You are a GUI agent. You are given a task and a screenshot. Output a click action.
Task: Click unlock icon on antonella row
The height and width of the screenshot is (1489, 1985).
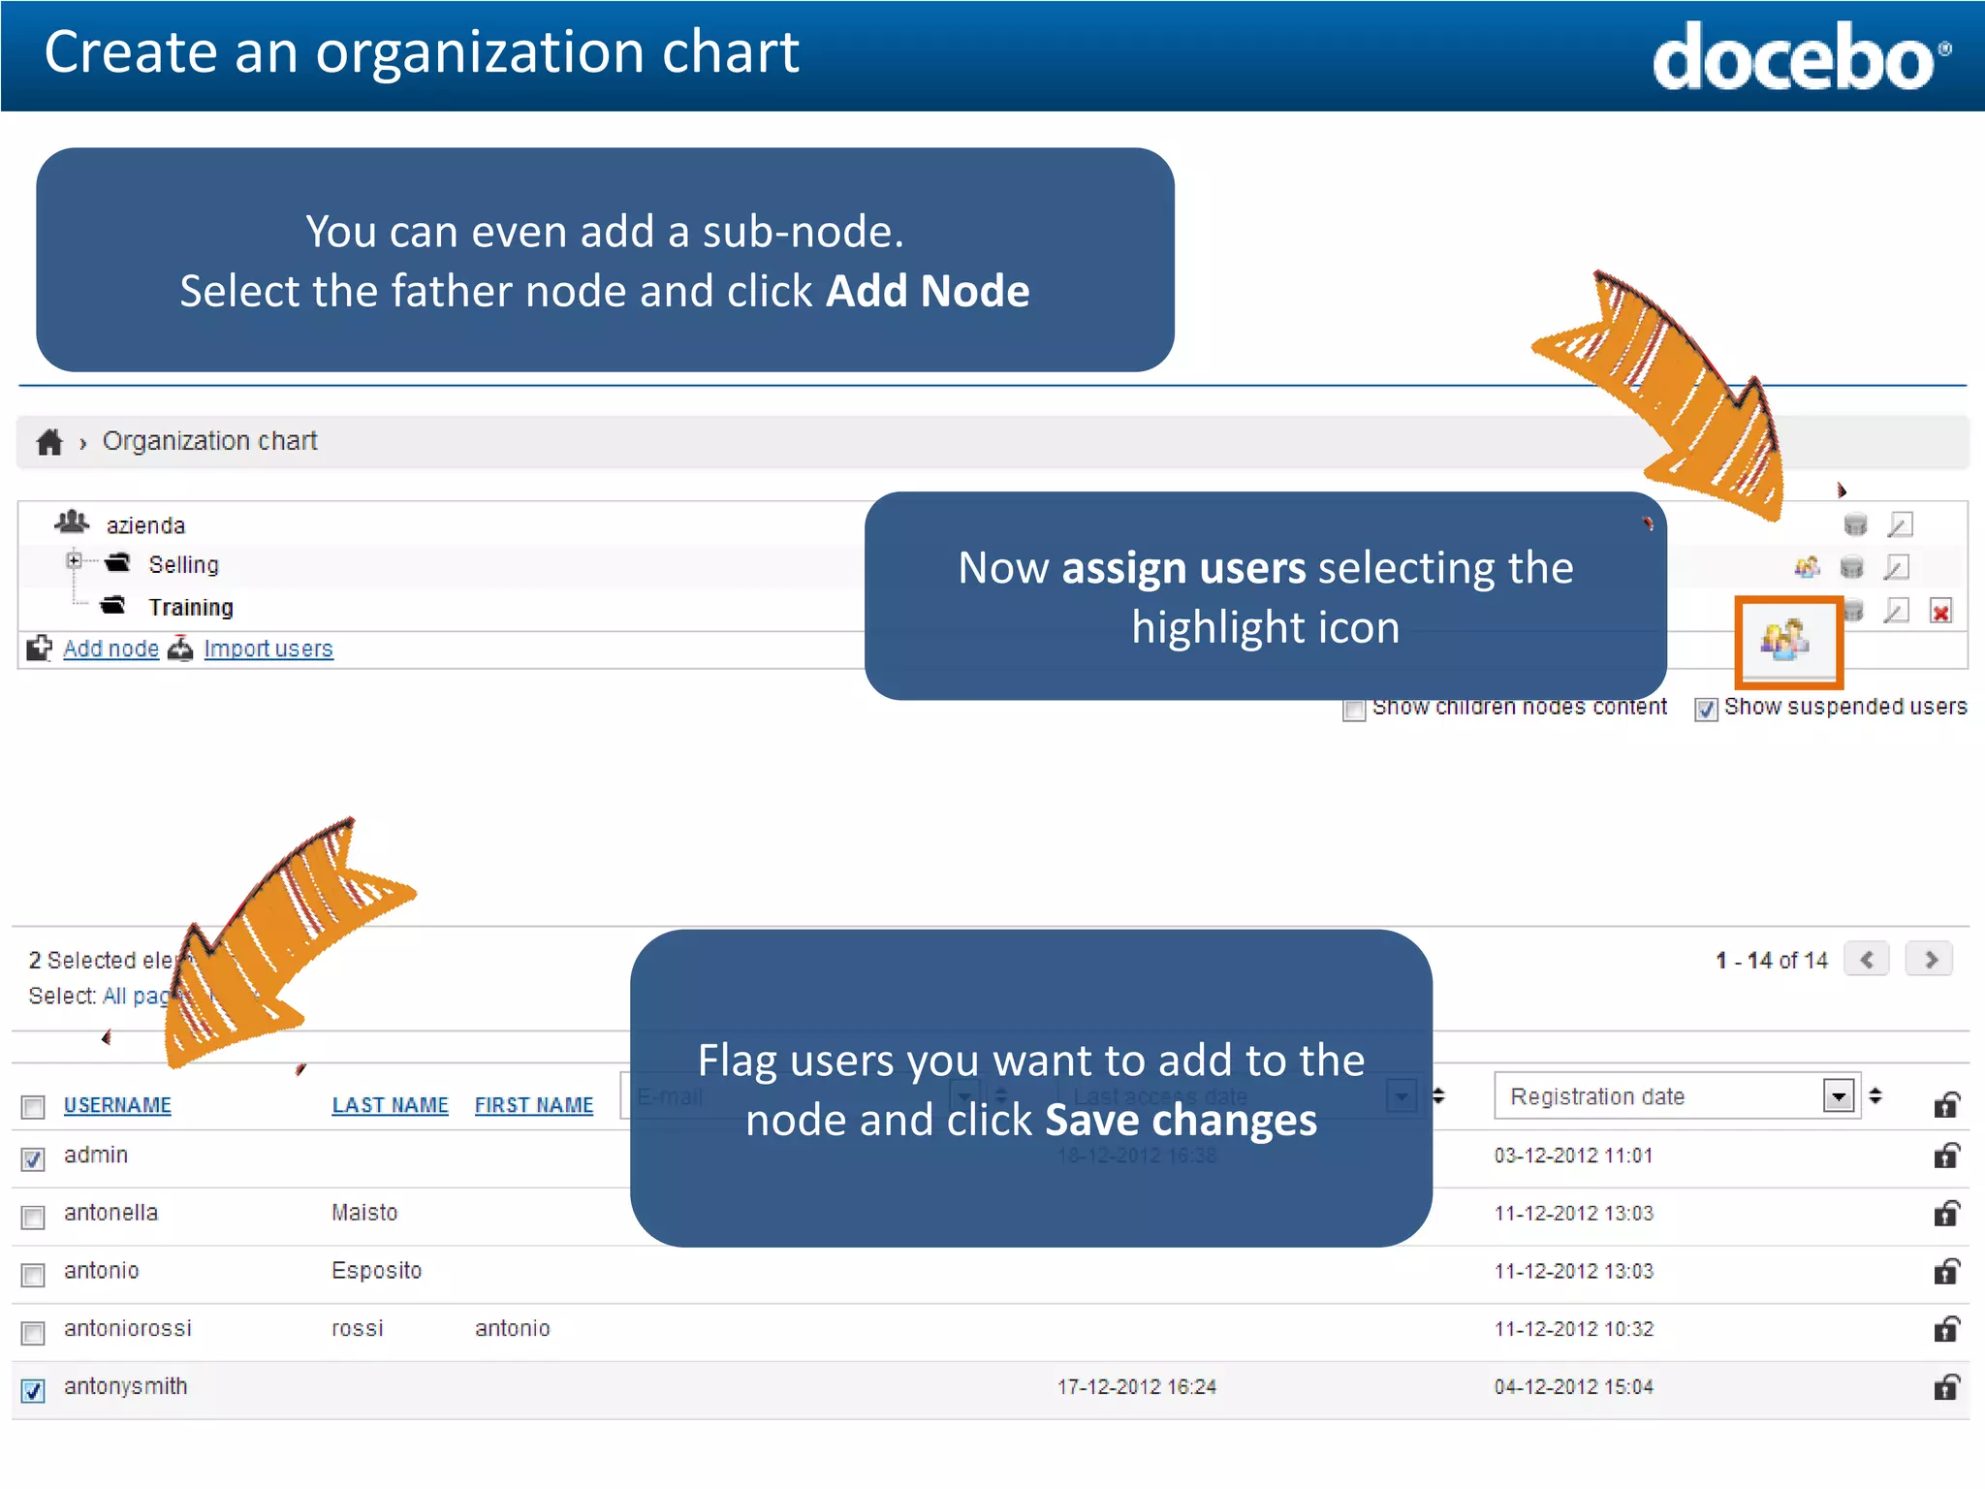point(1946,1213)
